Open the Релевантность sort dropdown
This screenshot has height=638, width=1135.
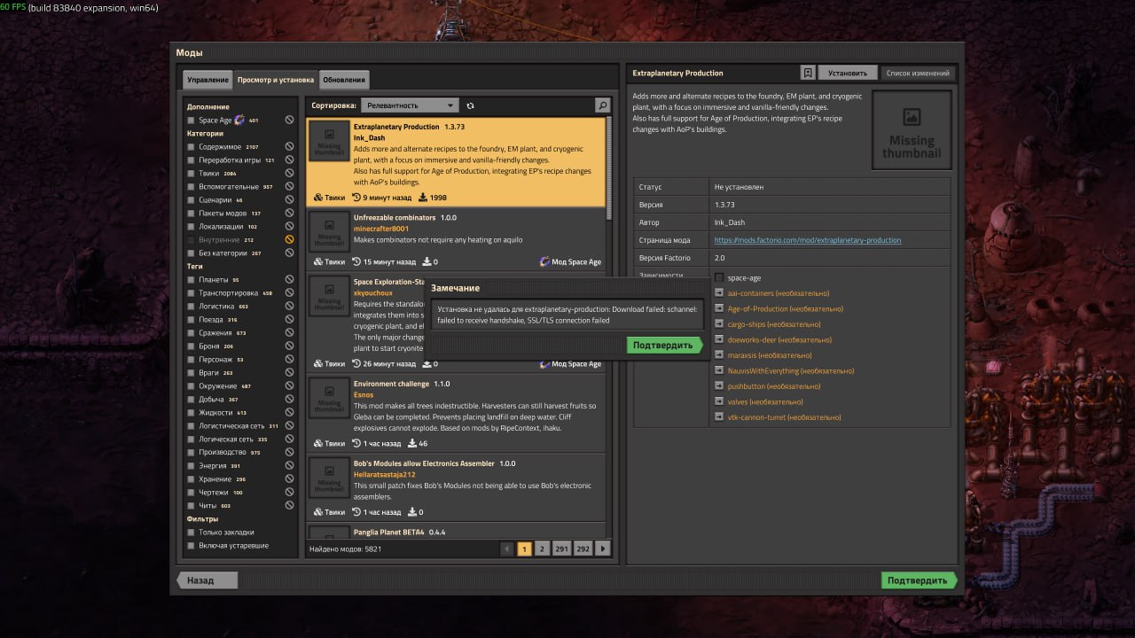pos(409,105)
